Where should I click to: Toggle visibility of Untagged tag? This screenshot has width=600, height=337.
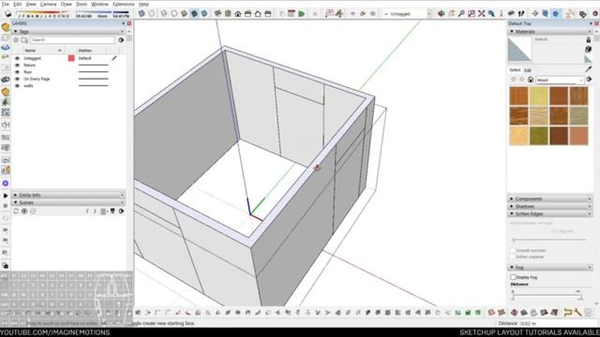click(17, 58)
